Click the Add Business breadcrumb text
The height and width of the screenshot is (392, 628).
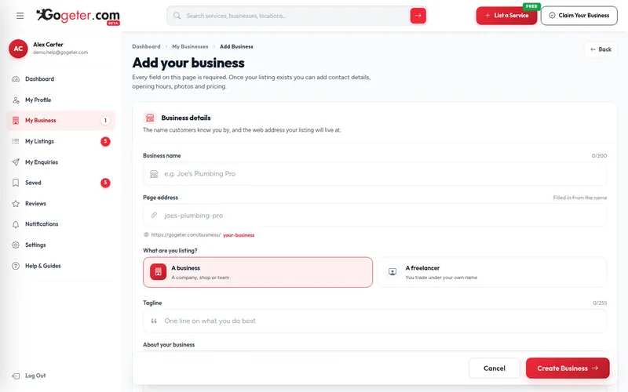pyautogui.click(x=236, y=46)
